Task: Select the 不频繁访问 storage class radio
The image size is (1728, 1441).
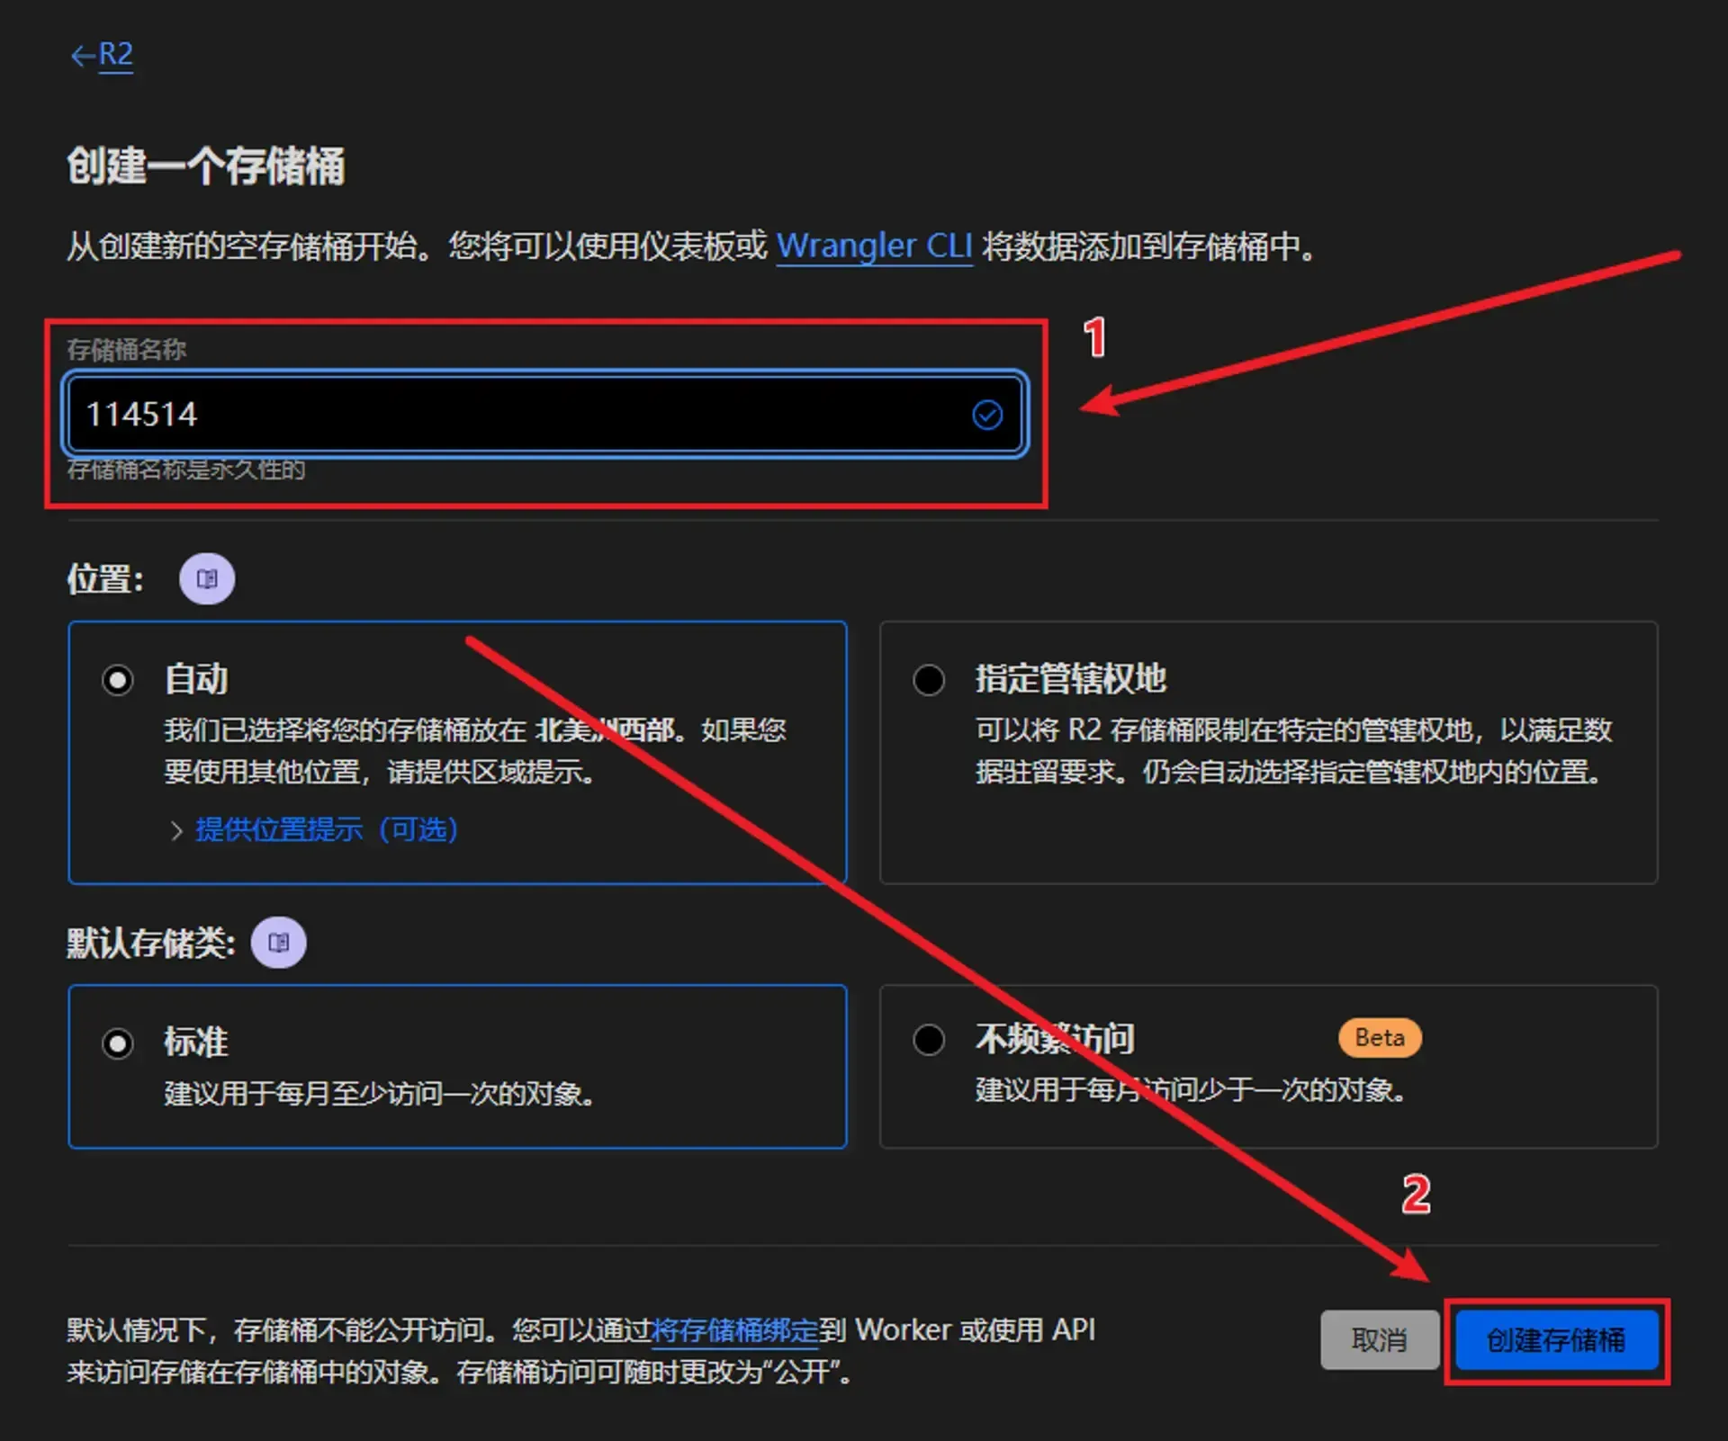Action: (929, 1040)
